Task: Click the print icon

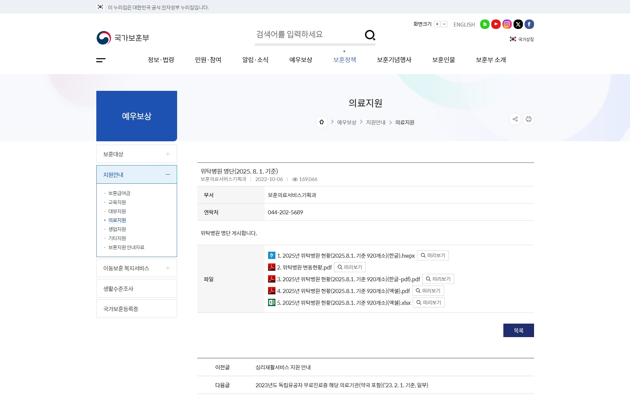Action: coord(528,119)
